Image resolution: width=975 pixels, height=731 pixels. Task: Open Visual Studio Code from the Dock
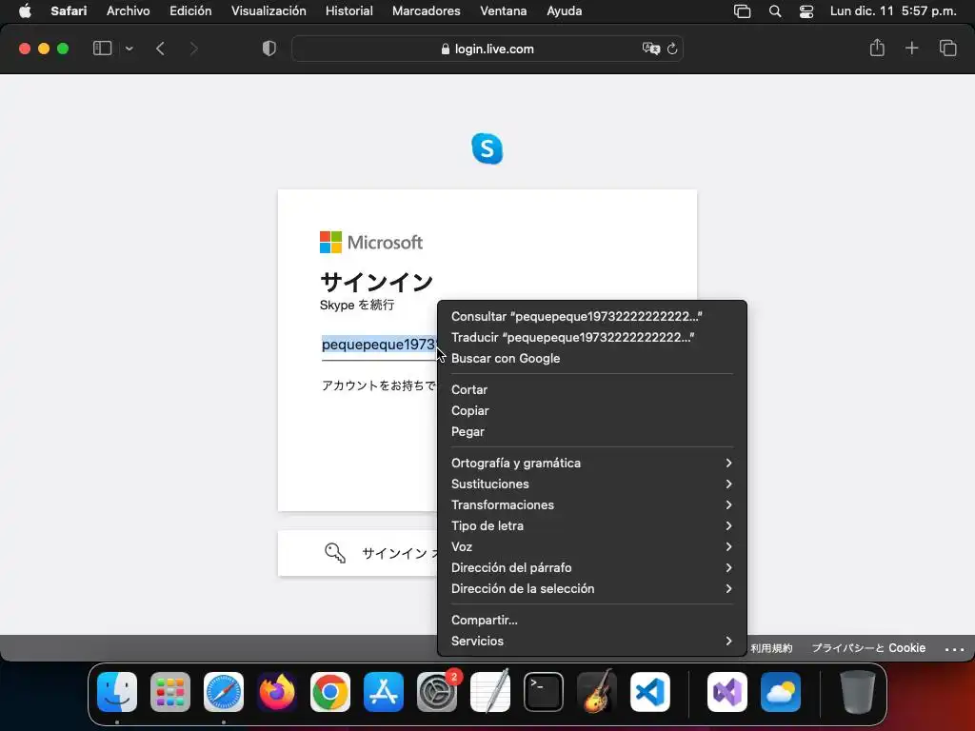pyautogui.click(x=649, y=692)
